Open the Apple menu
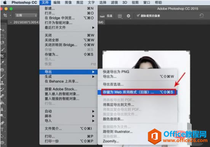 click(x=5, y=2)
